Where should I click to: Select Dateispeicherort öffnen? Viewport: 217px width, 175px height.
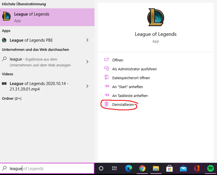[131, 78]
